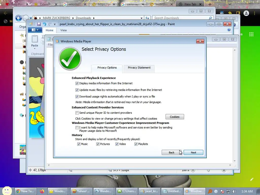Click the 1:34 AM clock

coord(247,191)
